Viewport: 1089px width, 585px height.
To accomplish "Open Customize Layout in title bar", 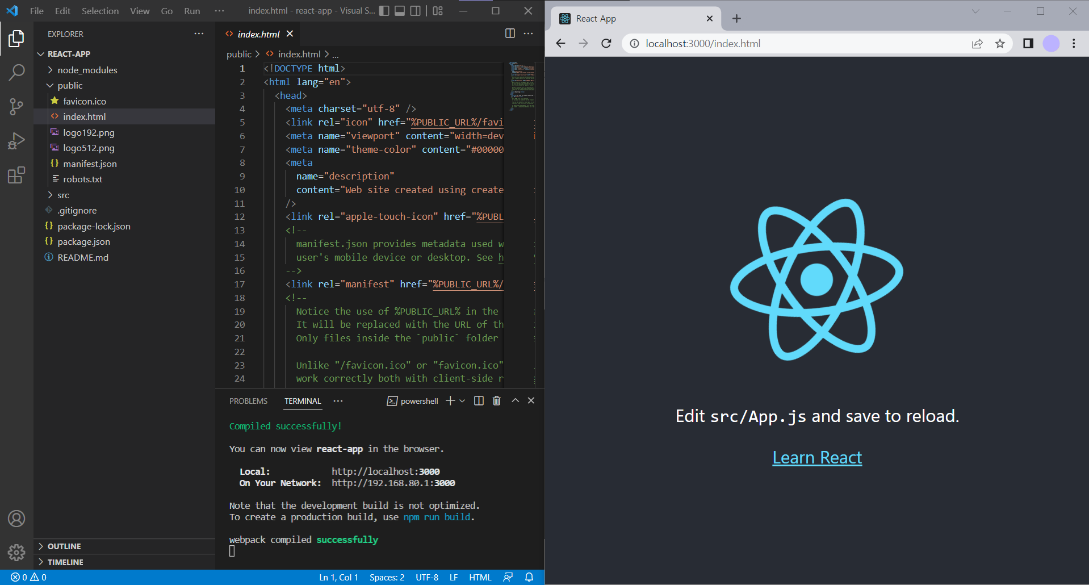I will 438,11.
